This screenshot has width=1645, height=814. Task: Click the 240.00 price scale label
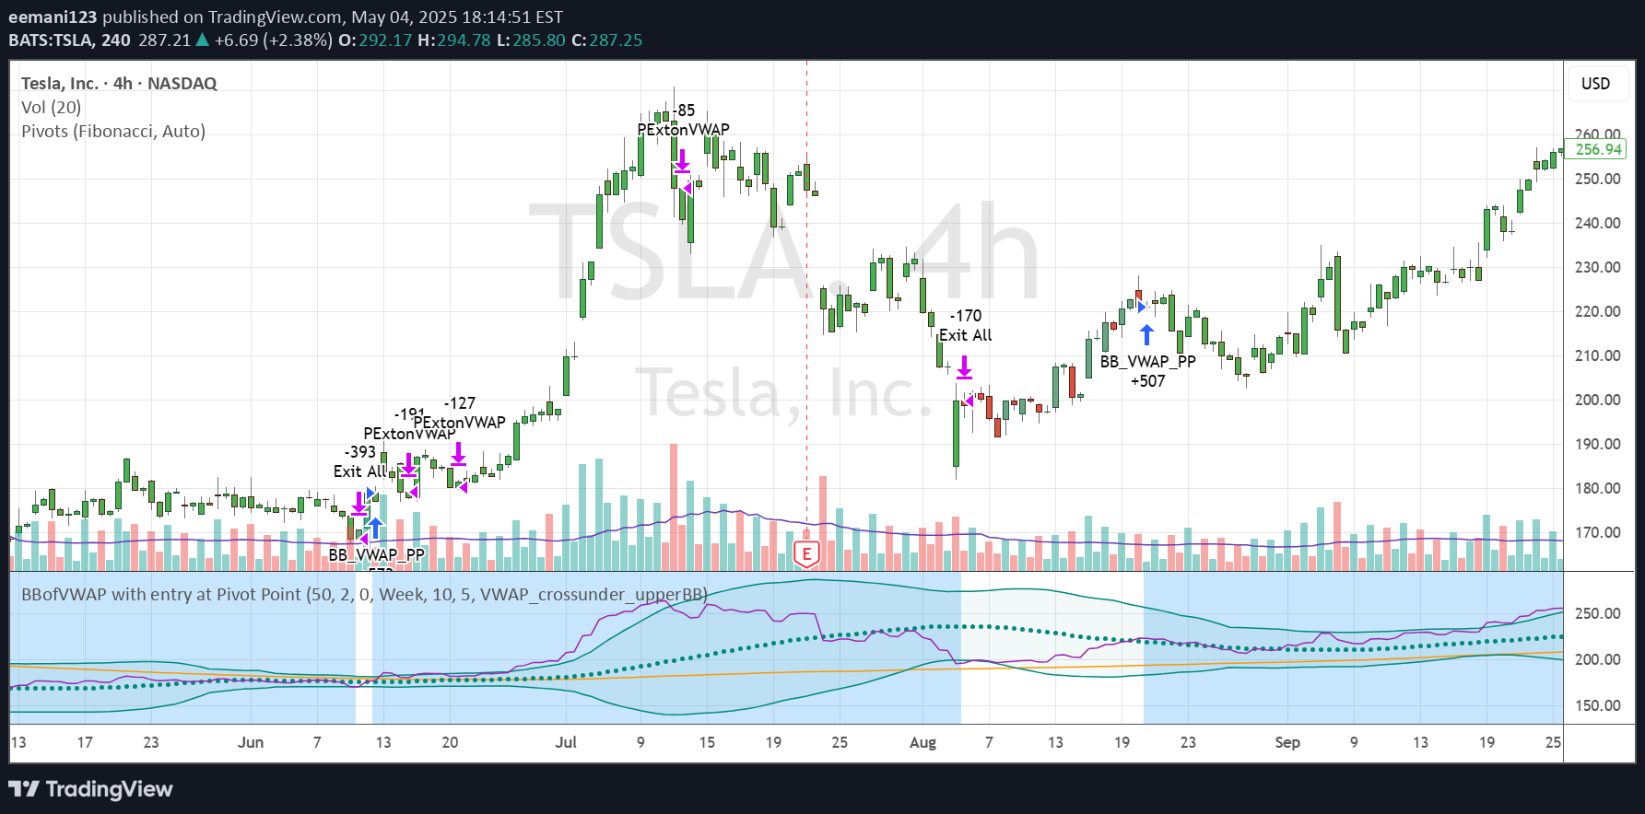pyautogui.click(x=1598, y=223)
